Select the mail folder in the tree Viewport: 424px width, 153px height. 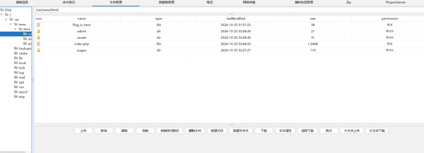(x=22, y=78)
